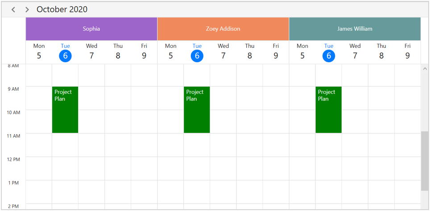Click Tuesday 6 under Zoey Addison

click(197, 55)
